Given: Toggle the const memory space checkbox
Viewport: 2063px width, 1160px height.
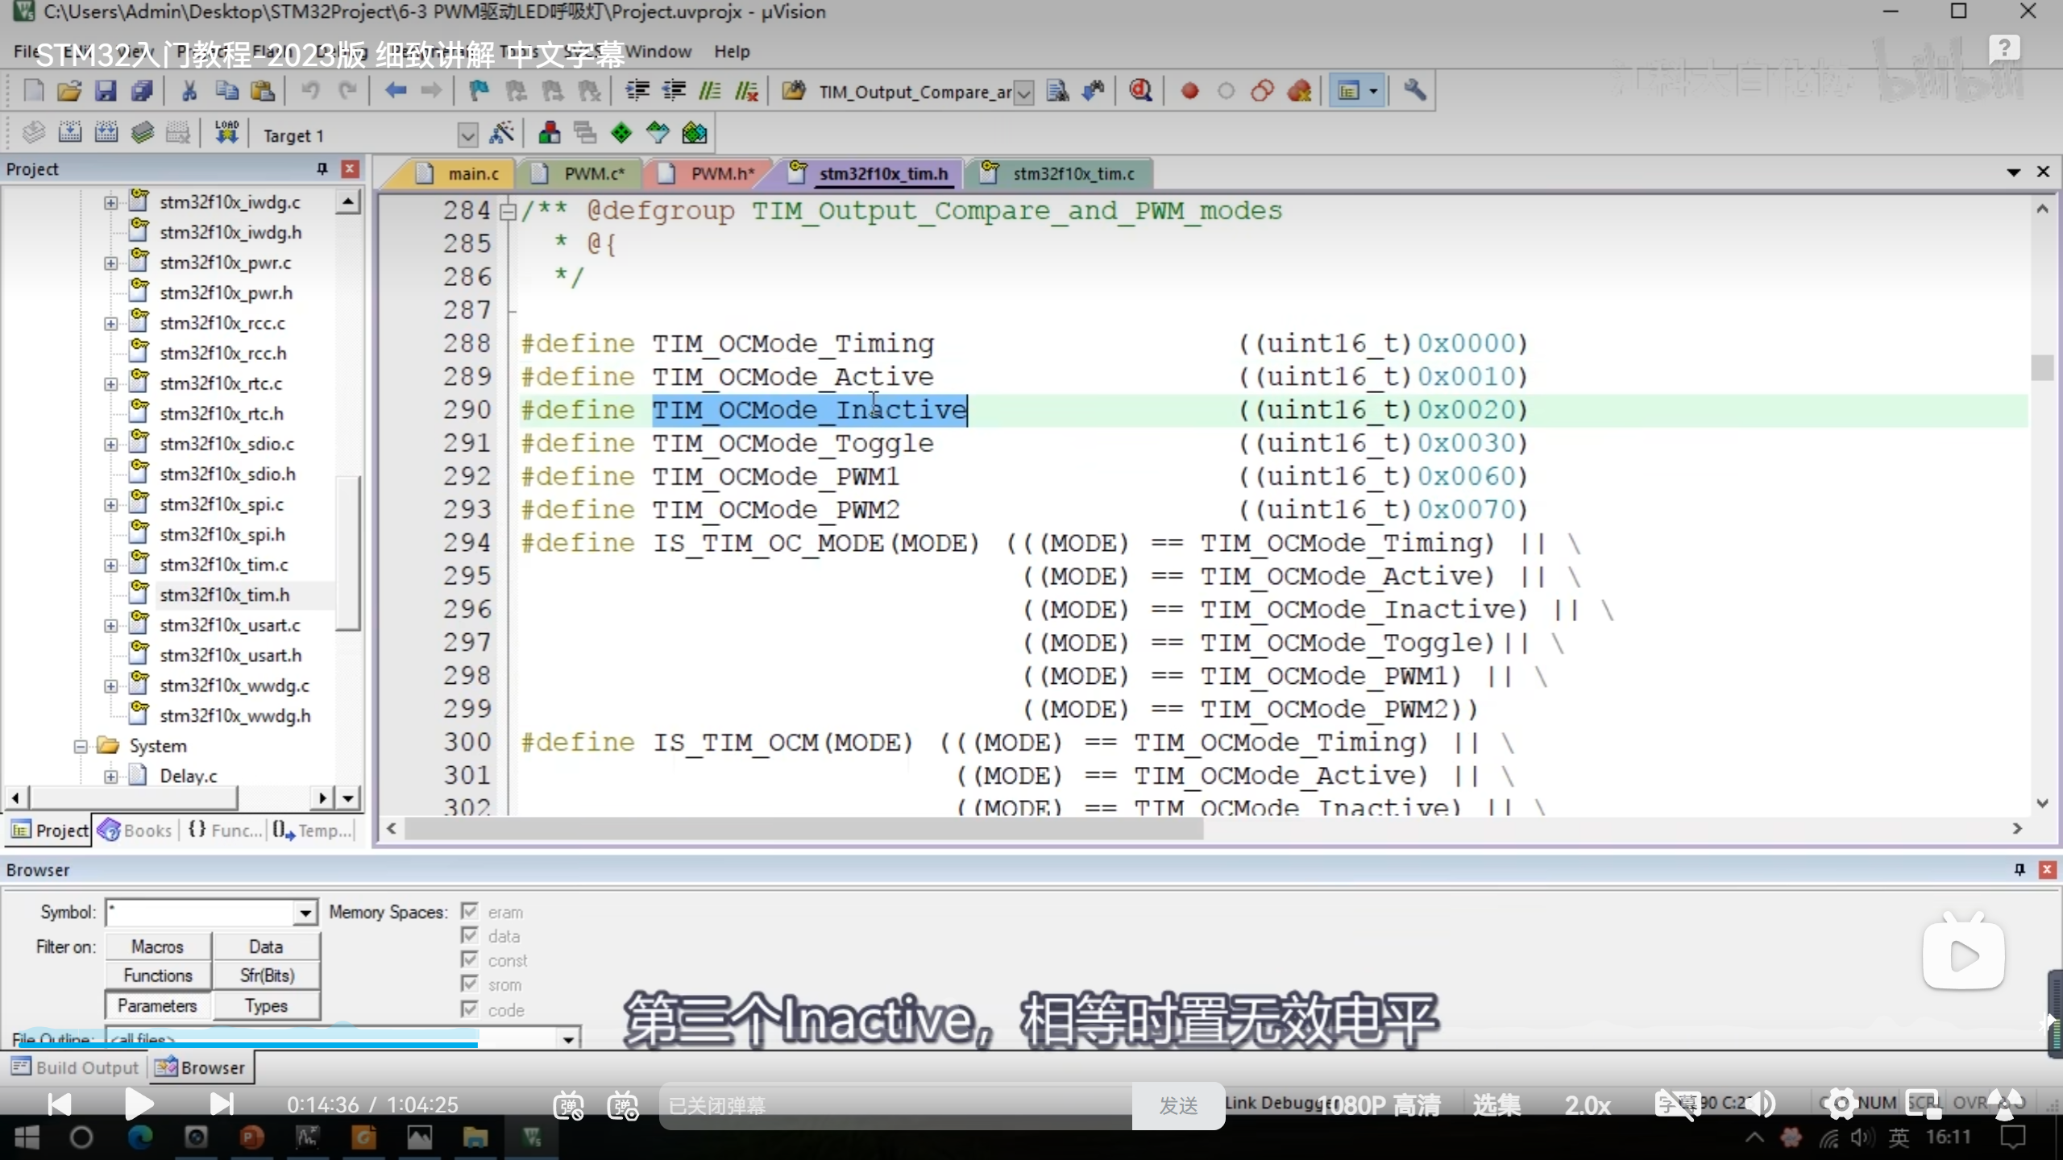Looking at the screenshot, I should point(470,960).
